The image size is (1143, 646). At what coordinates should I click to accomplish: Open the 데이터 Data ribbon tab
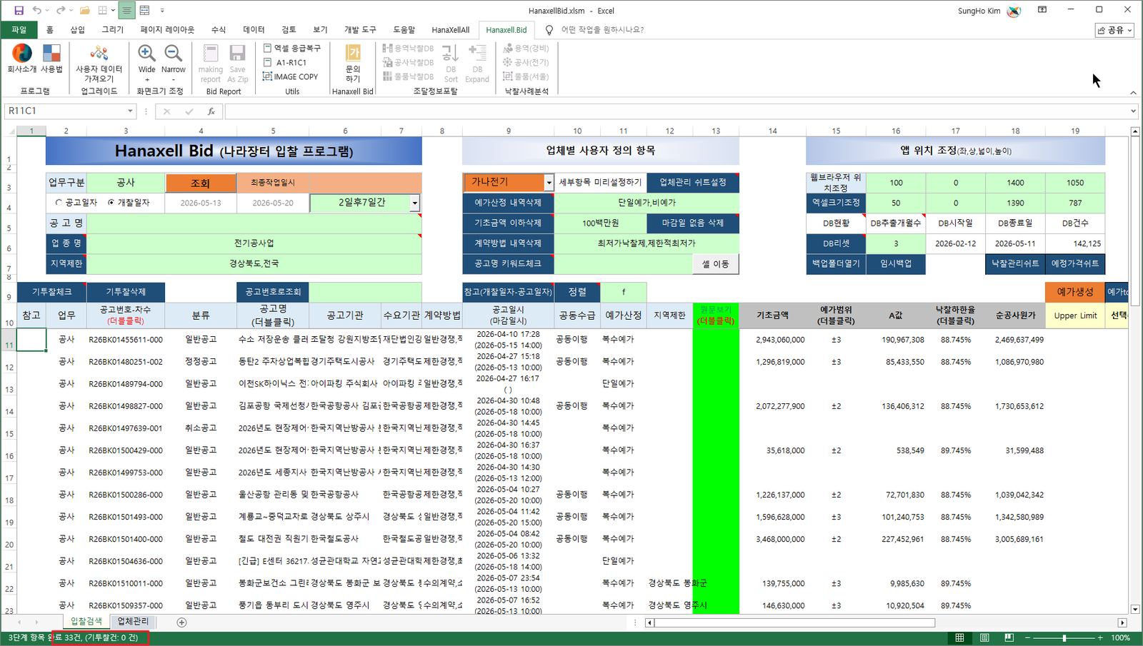point(254,30)
